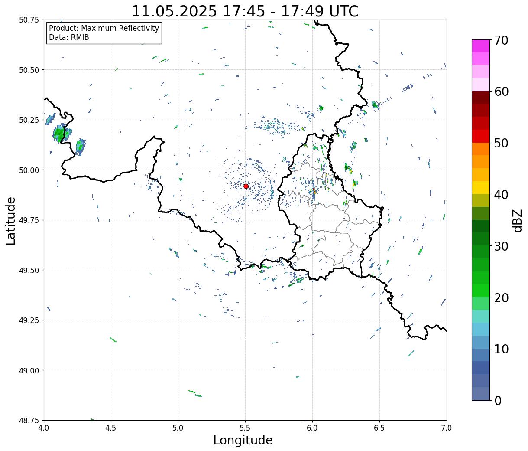Pick the bright red colorbar segment above 50
This screenshot has height=451, width=528.
click(x=481, y=136)
